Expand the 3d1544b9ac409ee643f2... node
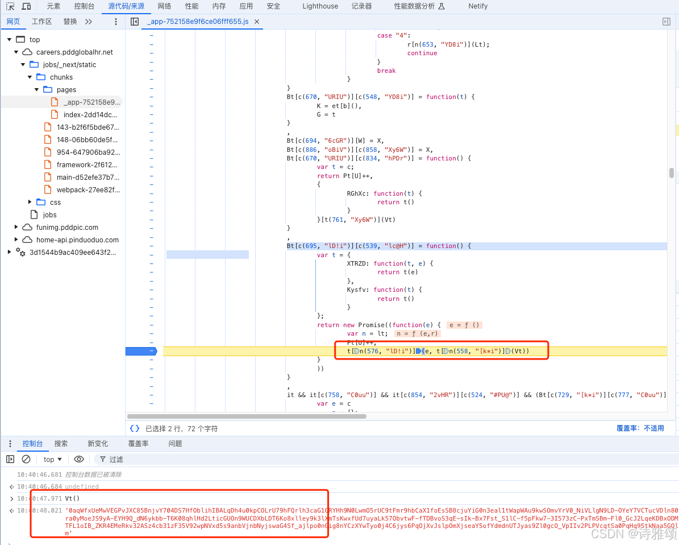 (x=9, y=252)
